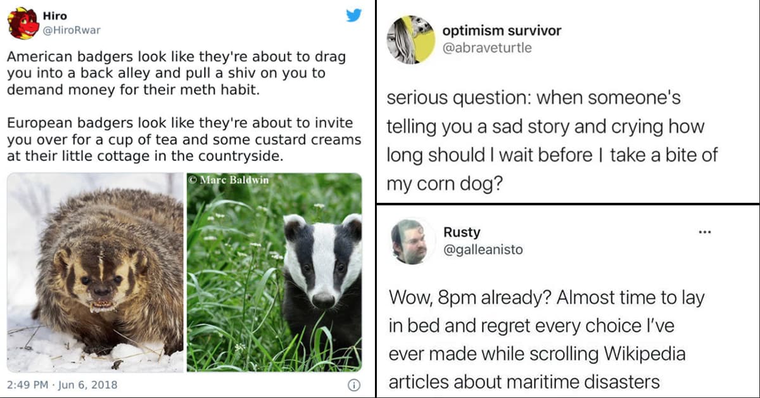This screenshot has height=398, width=760.
Task: Open the three-dot menu on Rusty's tweet
Action: (x=704, y=232)
